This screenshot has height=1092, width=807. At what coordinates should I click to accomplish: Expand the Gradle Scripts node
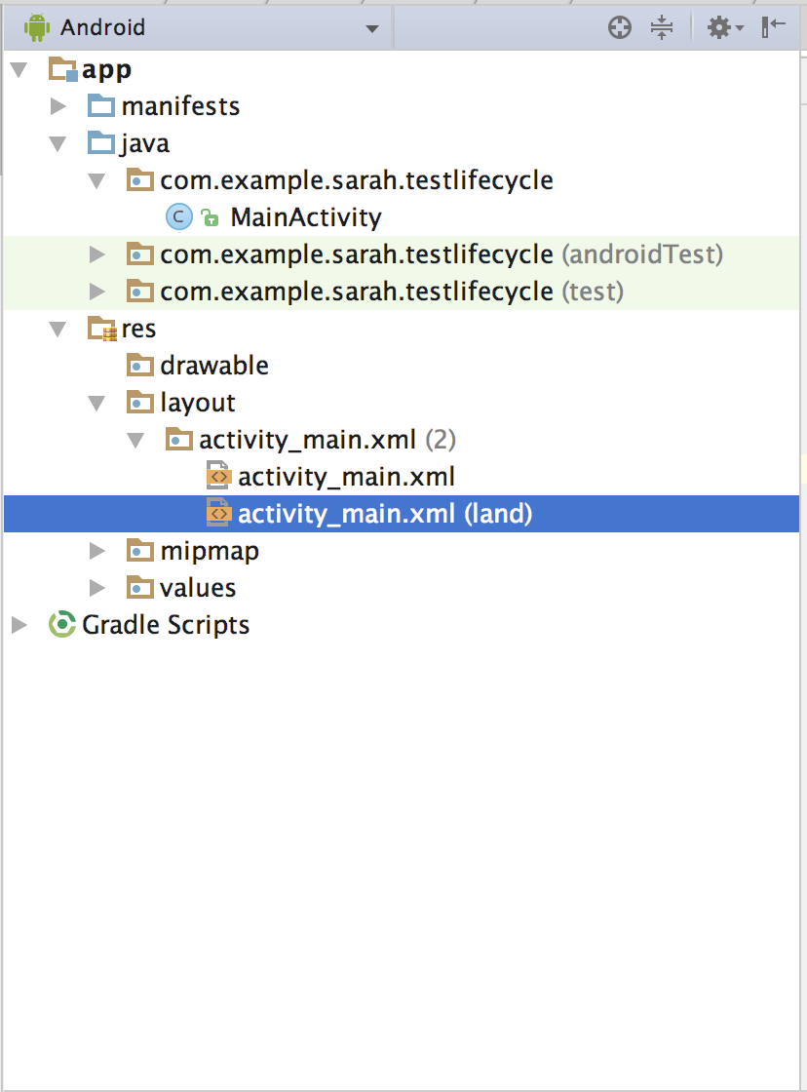(x=19, y=625)
